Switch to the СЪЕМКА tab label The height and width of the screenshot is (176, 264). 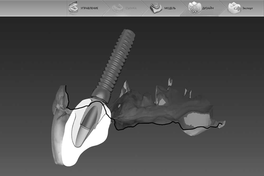pyautogui.click(x=131, y=8)
